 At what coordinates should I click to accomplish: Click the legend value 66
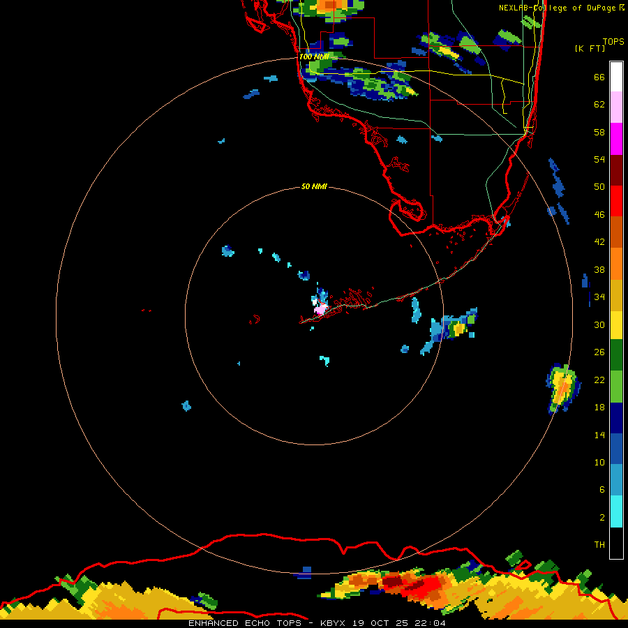(x=599, y=77)
